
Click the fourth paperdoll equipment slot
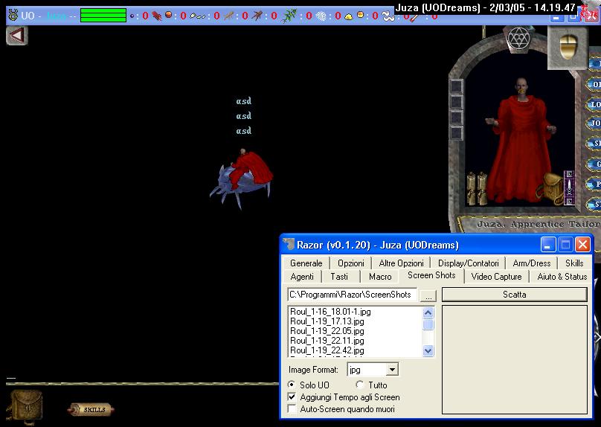click(x=456, y=133)
